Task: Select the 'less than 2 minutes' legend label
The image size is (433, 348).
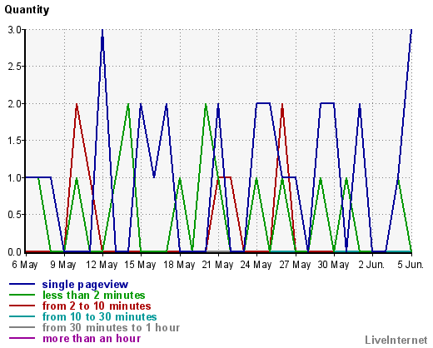Action: tap(94, 295)
